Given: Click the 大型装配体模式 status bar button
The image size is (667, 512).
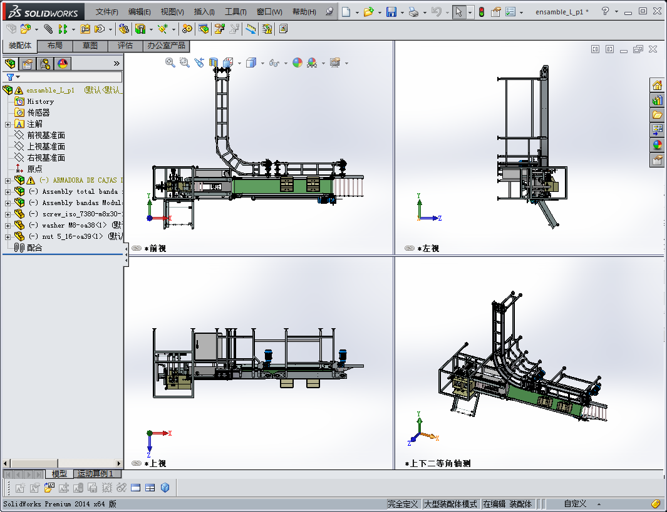Looking at the screenshot, I should (450, 504).
